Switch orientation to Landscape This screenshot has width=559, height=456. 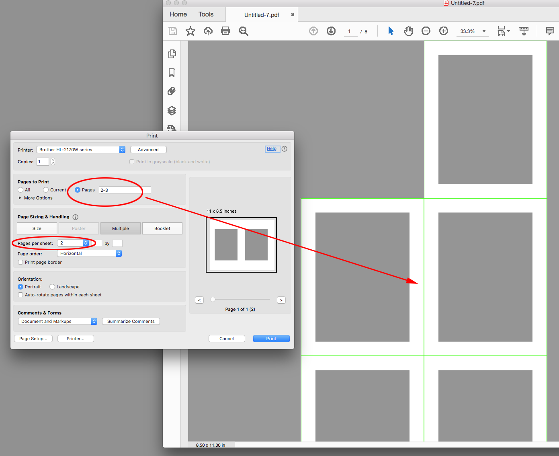(x=52, y=286)
